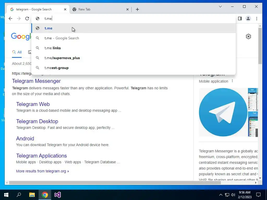Choose the 't.me links' suggestion
Viewport: 267px width, 200px height.
click(134, 48)
